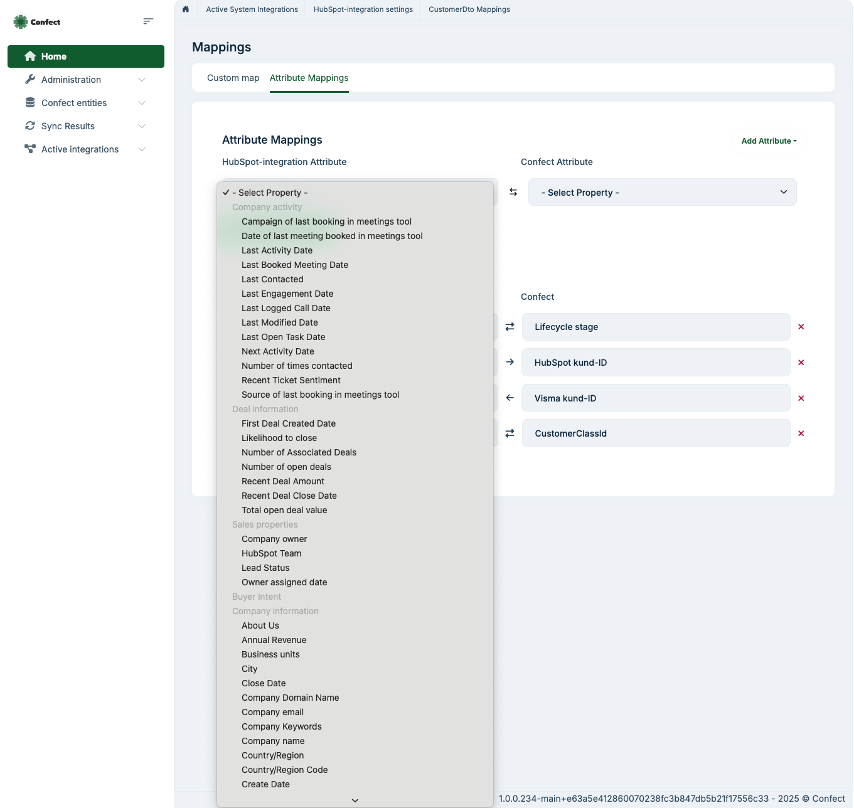
Task: Expand the Administration menu chevron
Action: coord(142,80)
